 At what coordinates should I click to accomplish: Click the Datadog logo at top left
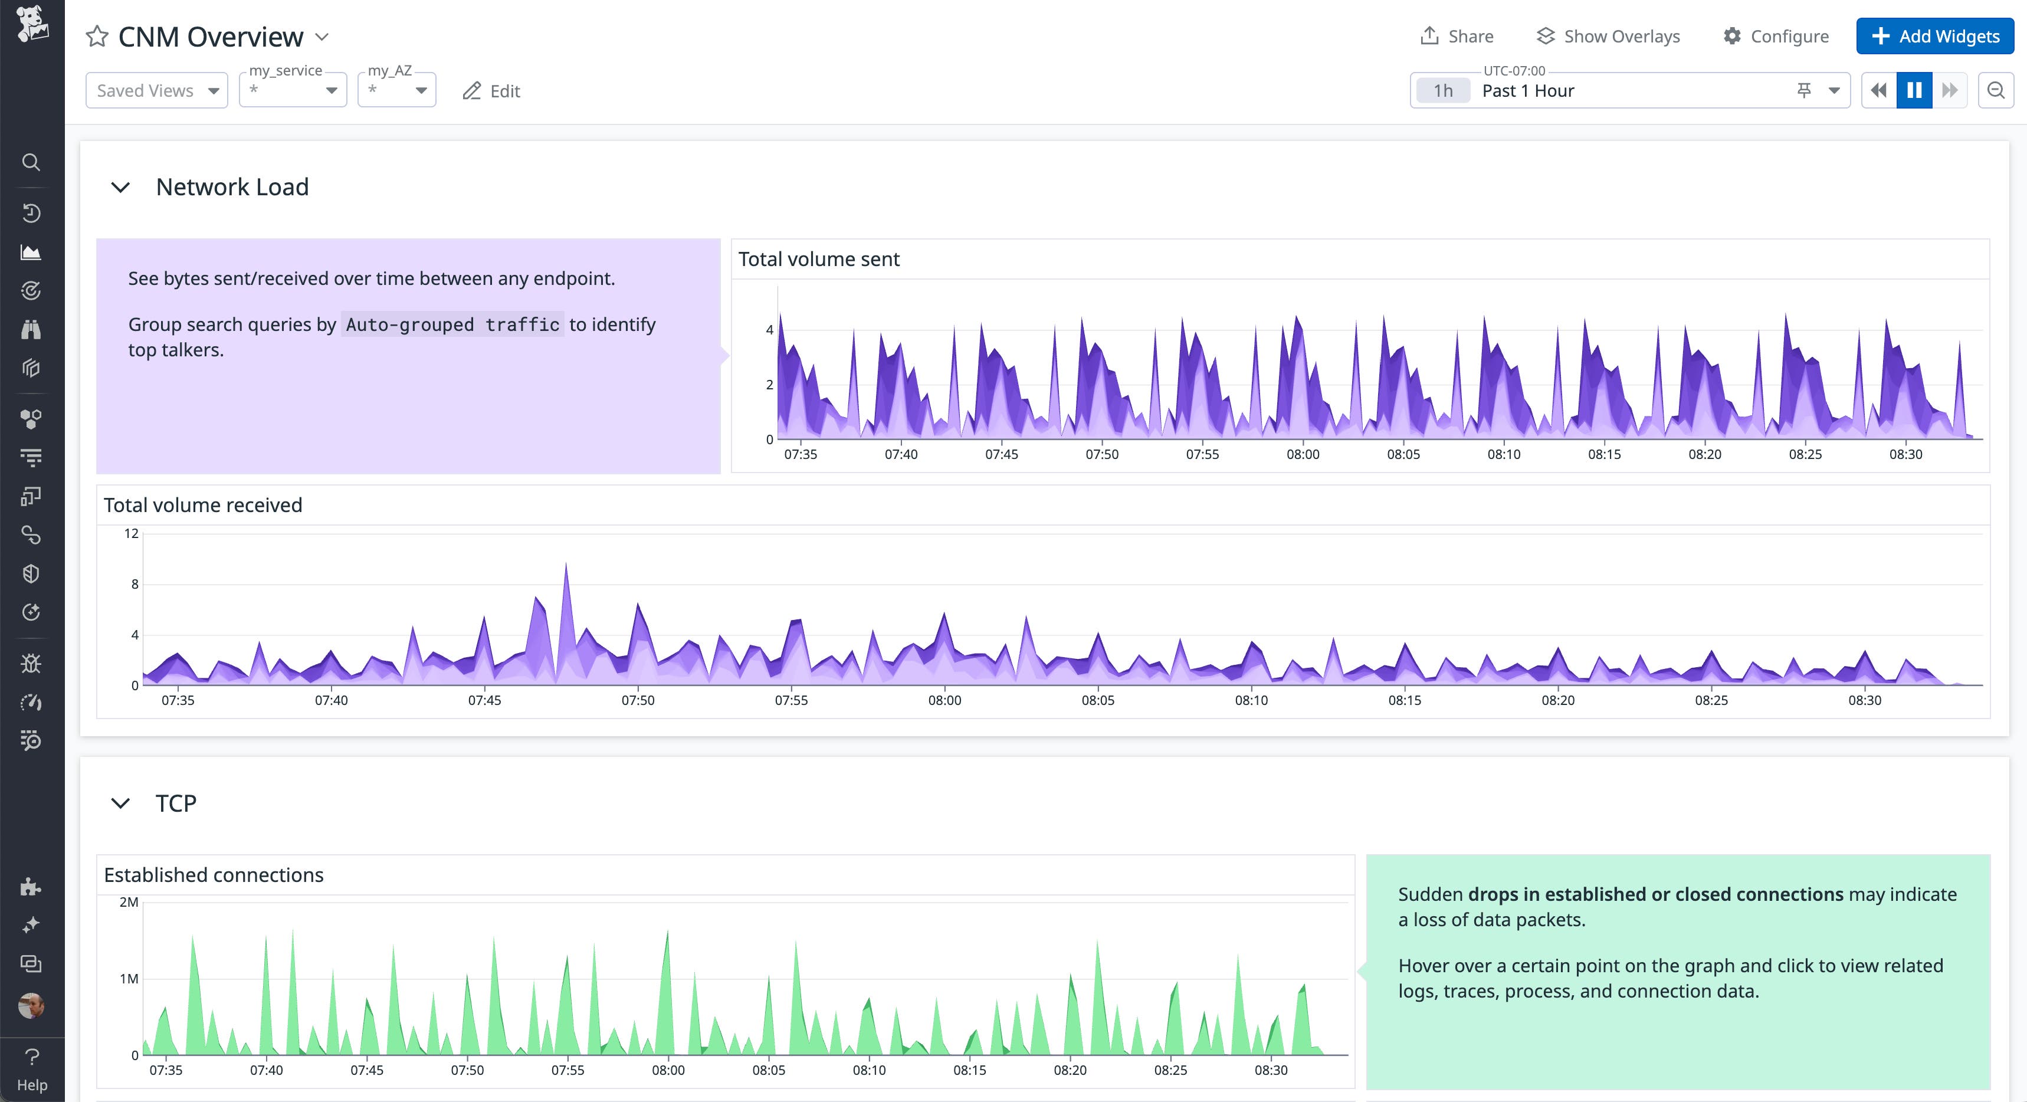tap(31, 25)
